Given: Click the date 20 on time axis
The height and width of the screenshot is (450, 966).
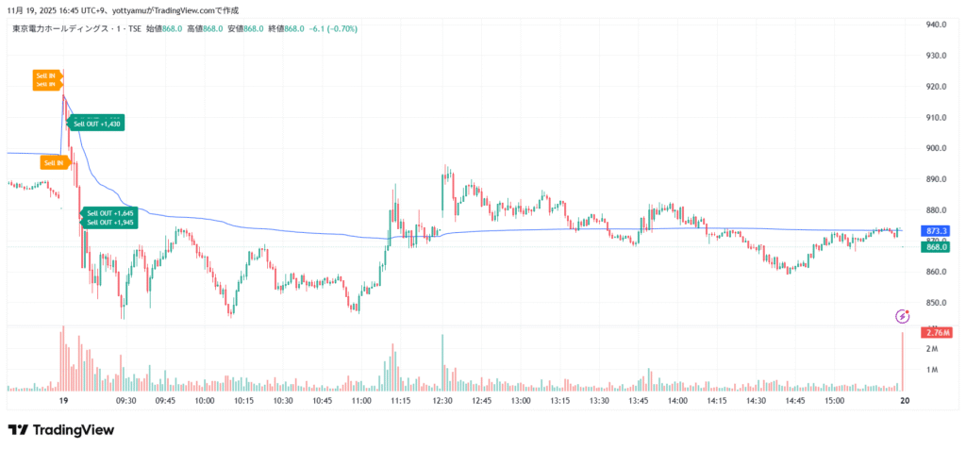Looking at the screenshot, I should pos(904,400).
